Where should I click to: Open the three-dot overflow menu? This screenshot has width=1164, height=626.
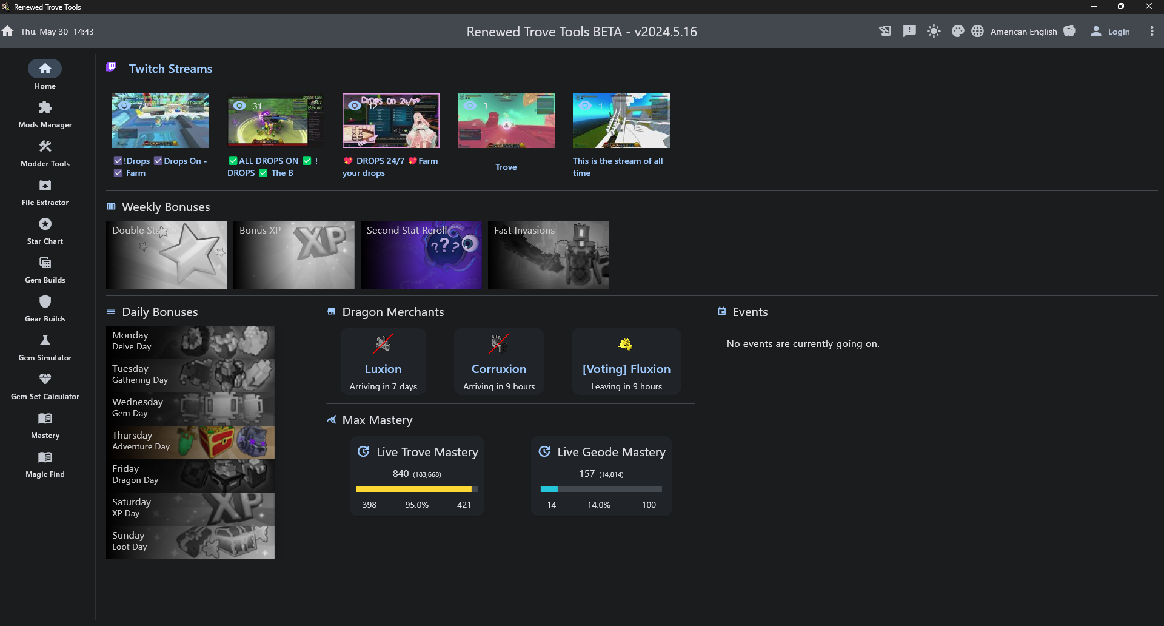1151,31
